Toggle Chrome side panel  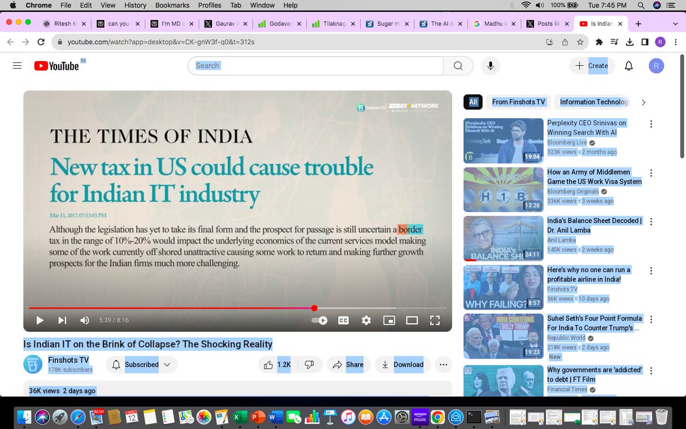pyautogui.click(x=645, y=42)
